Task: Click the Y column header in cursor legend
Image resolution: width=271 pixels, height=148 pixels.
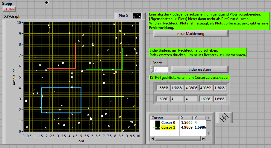Action: [199, 118]
